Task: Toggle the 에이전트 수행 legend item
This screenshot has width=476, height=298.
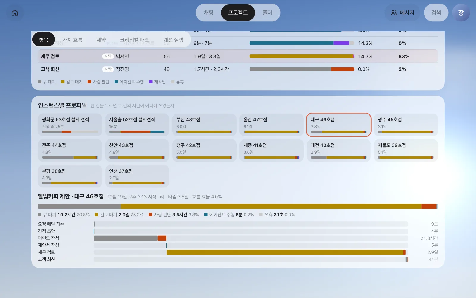Action: (129, 82)
